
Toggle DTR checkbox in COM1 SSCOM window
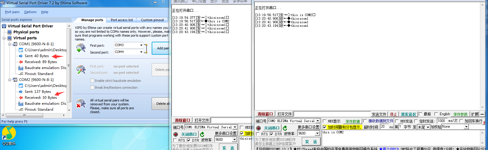(189, 140)
